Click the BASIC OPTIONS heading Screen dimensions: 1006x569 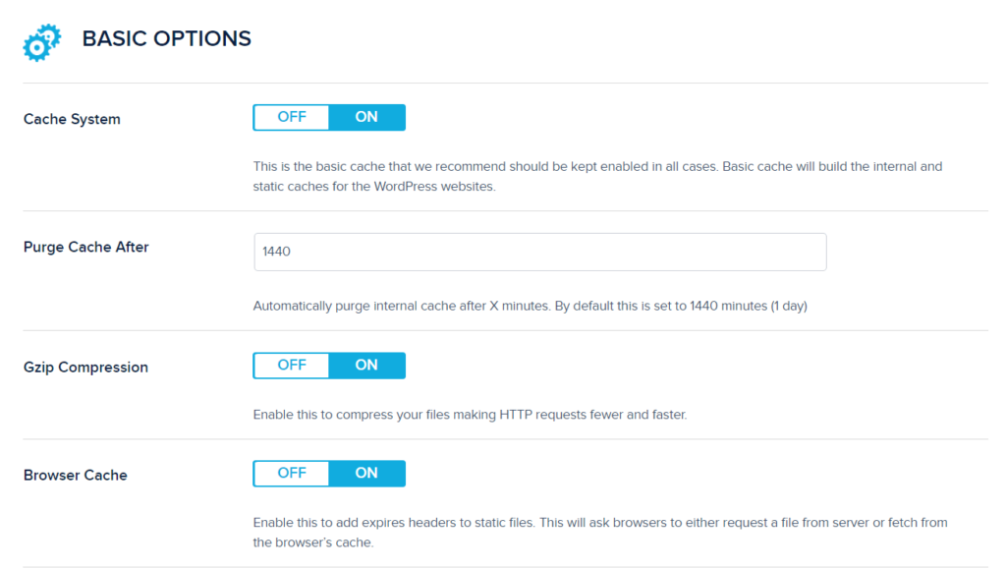click(167, 39)
